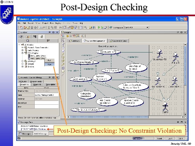Open the Requirements tab in Inspector
This screenshot has height=146, width=195.
click(36, 81)
